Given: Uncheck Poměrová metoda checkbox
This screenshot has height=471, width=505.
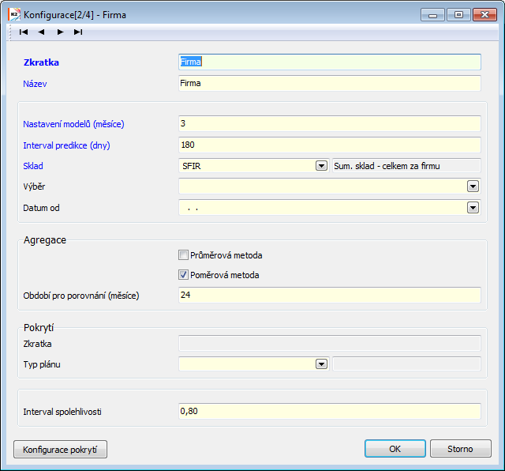Looking at the screenshot, I should tap(183, 275).
